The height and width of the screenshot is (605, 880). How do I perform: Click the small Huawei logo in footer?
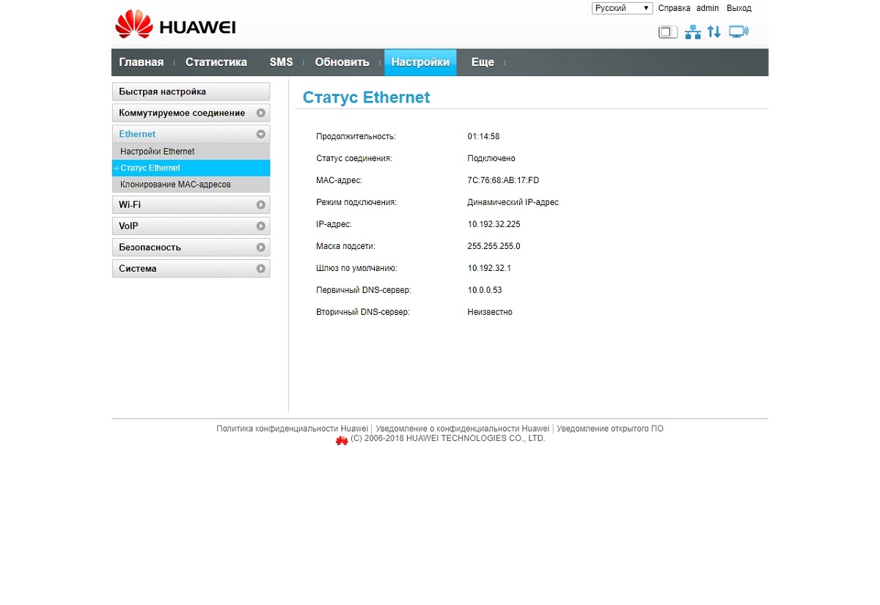pos(342,440)
